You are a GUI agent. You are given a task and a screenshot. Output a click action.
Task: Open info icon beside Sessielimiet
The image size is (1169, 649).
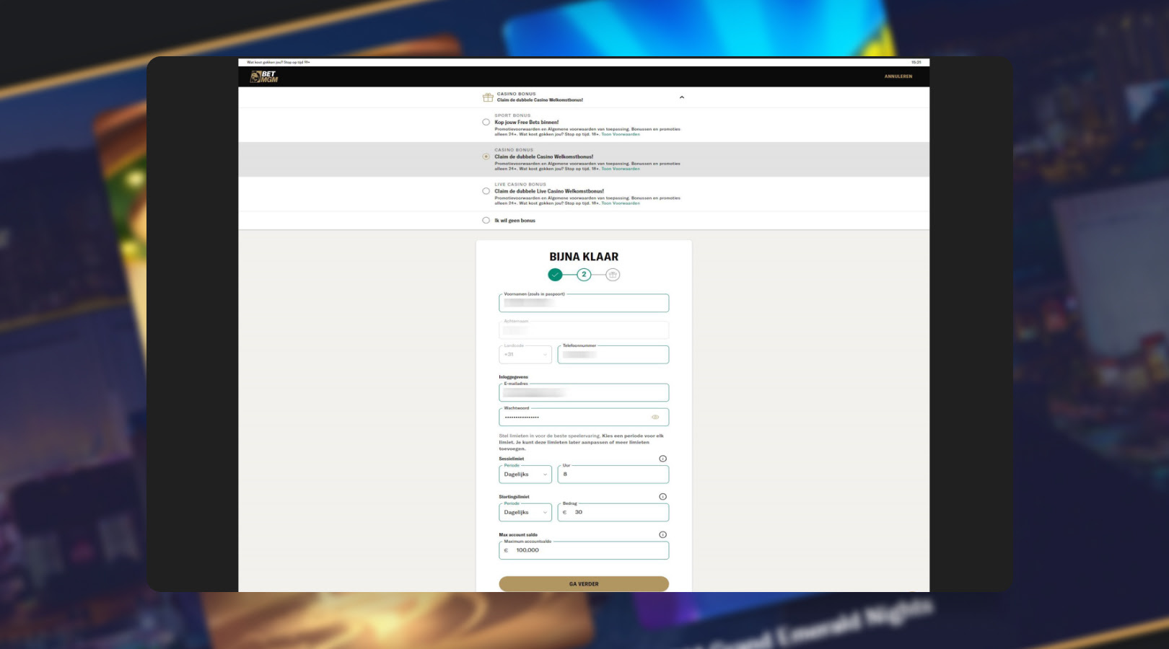point(662,459)
